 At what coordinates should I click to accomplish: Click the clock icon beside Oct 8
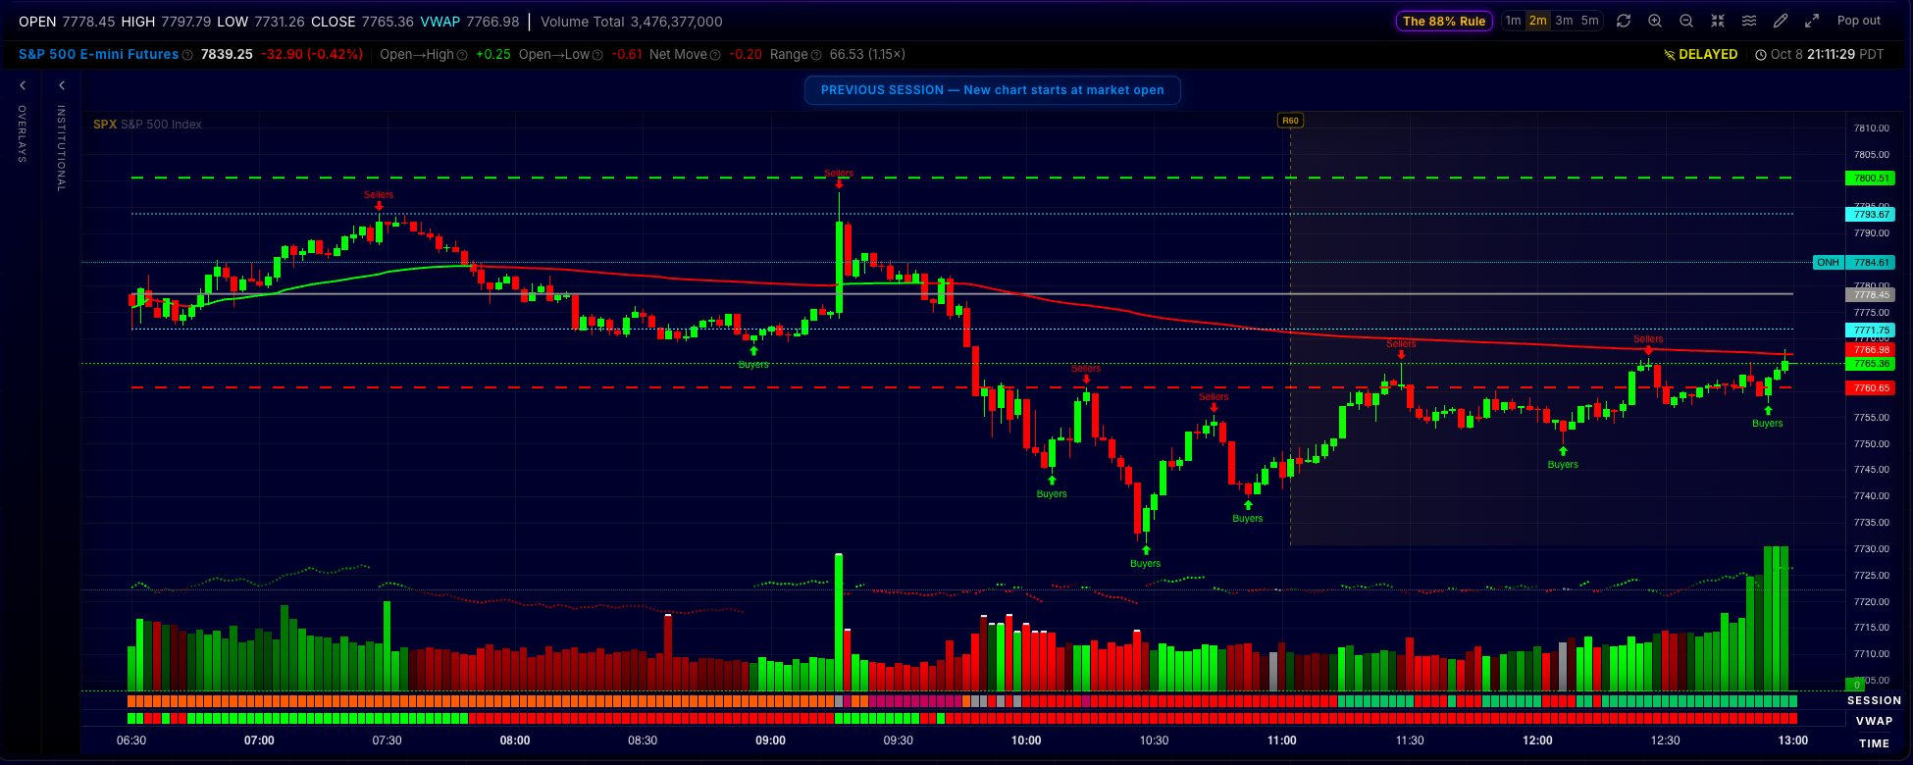(x=1761, y=55)
